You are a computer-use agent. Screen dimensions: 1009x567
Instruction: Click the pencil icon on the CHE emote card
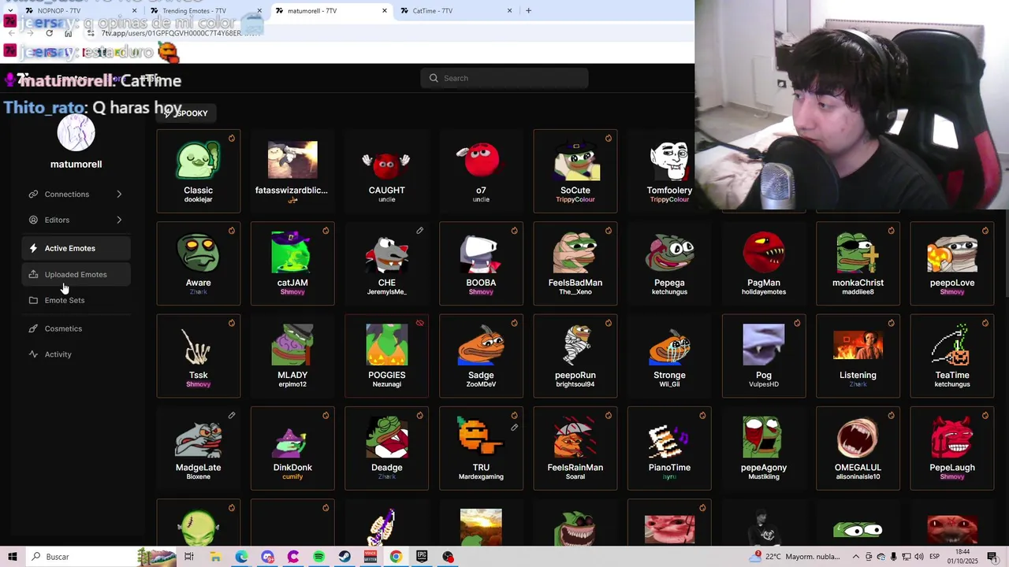419,231
